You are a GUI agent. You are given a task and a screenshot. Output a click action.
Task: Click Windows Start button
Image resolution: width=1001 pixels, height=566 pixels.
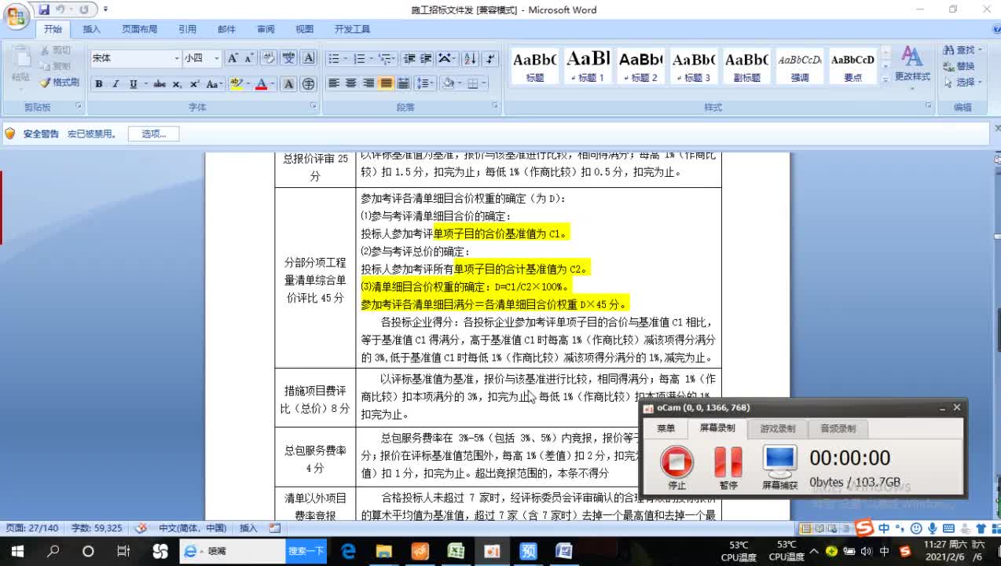tap(16, 551)
